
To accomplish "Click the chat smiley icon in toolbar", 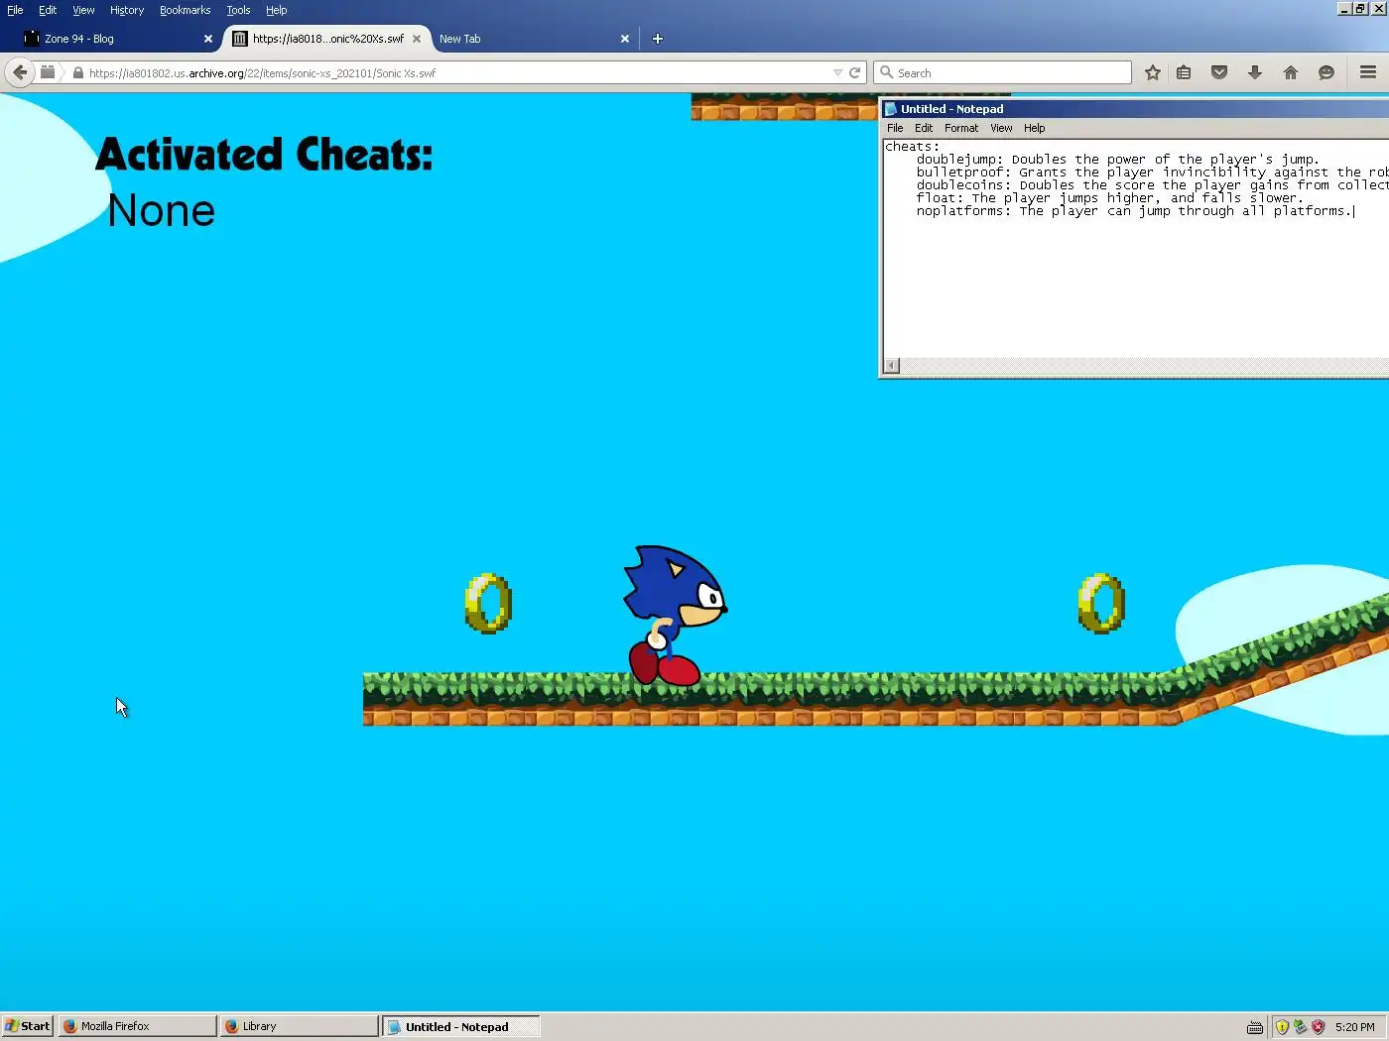I will coord(1326,72).
